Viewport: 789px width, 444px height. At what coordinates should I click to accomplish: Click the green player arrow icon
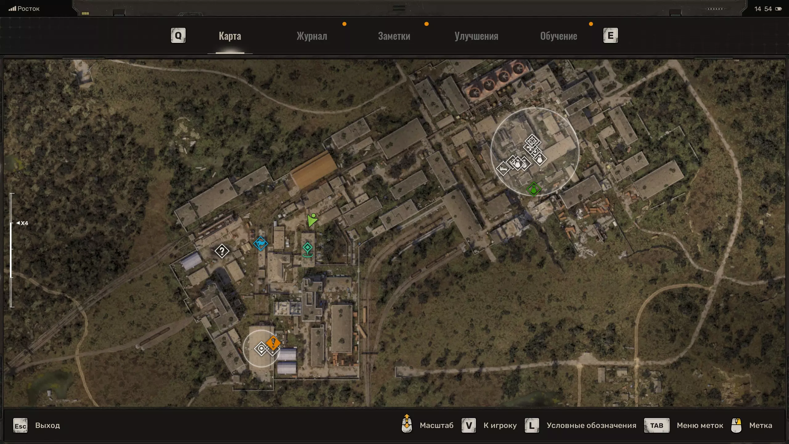click(x=312, y=220)
